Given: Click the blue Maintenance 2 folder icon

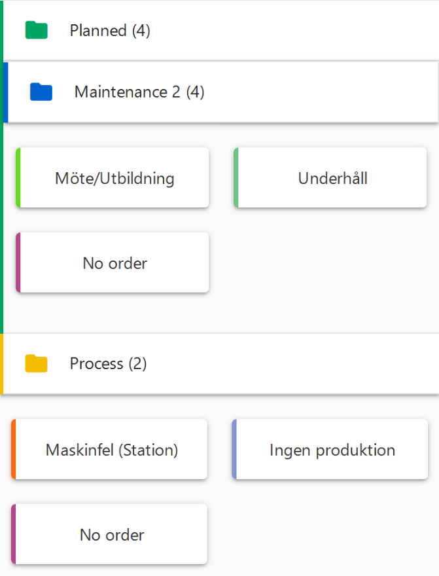Looking at the screenshot, I should pos(41,92).
